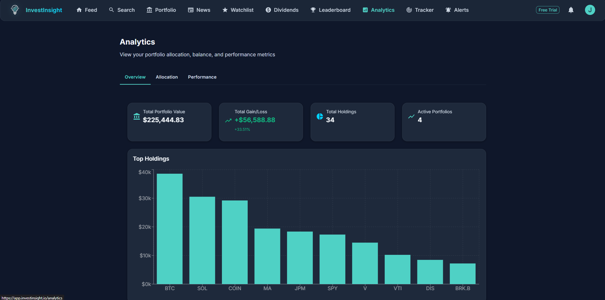Select the Watchlist star icon
The width and height of the screenshot is (605, 300).
[225, 10]
